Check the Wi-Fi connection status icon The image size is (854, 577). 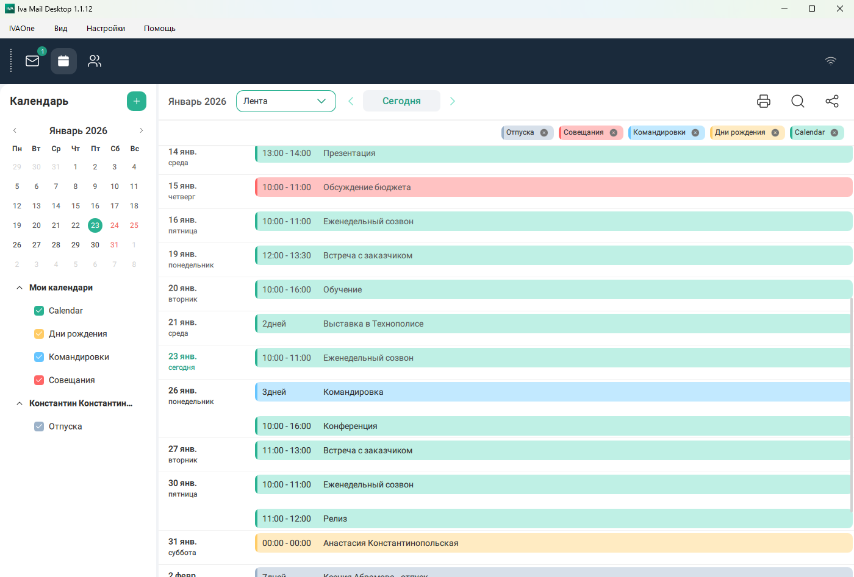pyautogui.click(x=831, y=61)
